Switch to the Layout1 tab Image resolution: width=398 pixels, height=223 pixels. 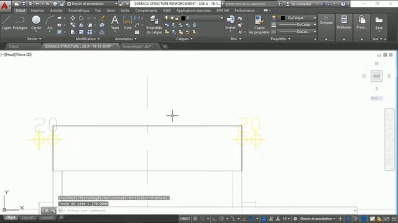tap(28, 217)
